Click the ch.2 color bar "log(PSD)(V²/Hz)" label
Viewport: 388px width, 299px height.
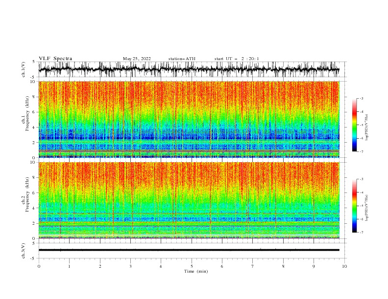point(367,208)
